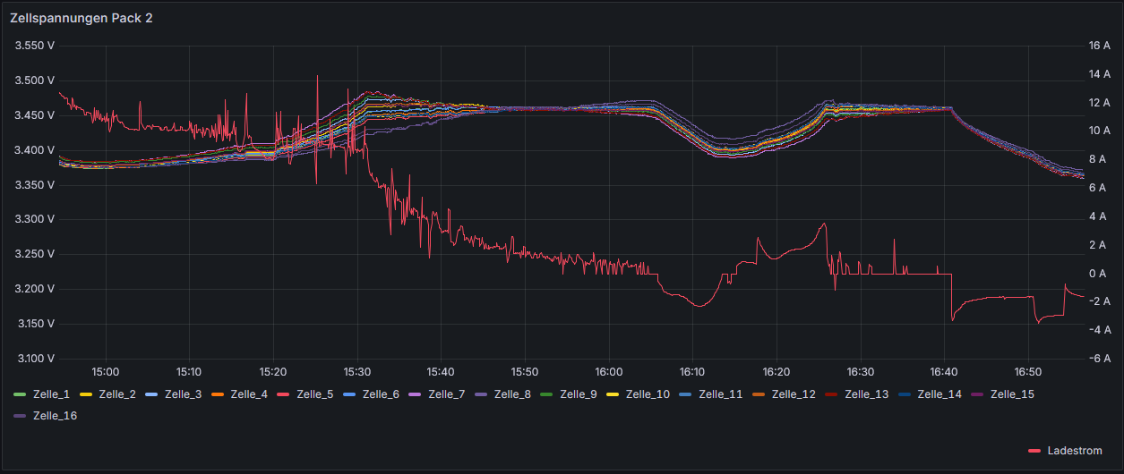
Task: Open the Zellspannungen Pack 2 panel title menu
Action: click(82, 19)
